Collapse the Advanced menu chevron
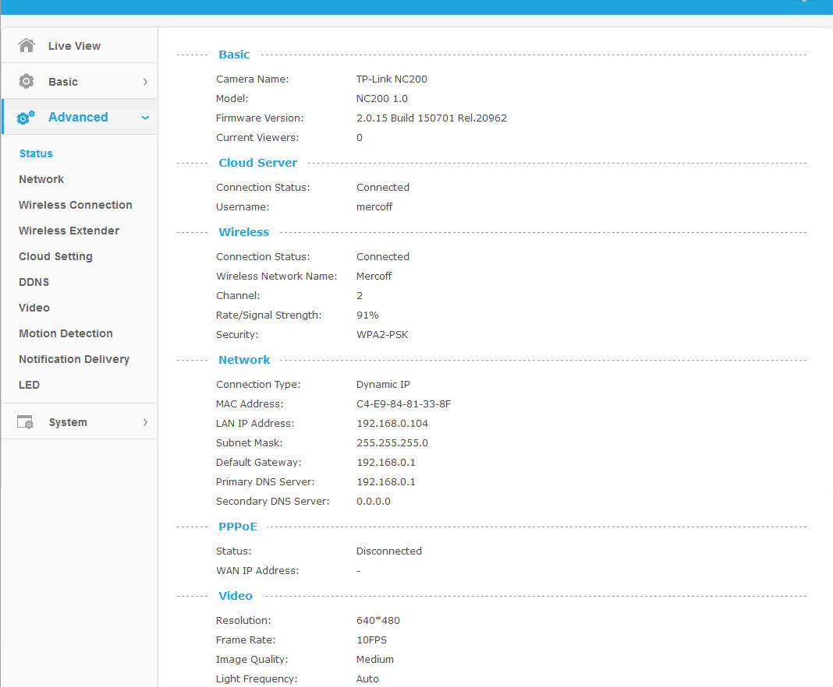This screenshot has height=687, width=833. tap(145, 118)
